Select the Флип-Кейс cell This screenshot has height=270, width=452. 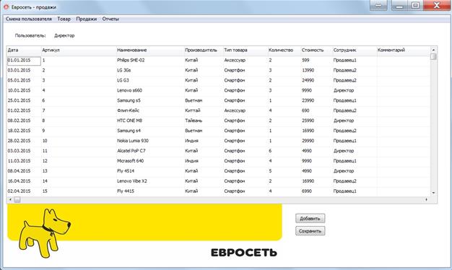tap(150, 110)
